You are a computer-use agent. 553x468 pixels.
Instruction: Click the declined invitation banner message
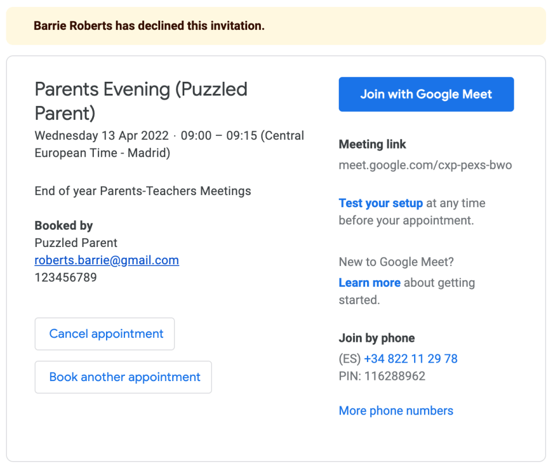tap(149, 26)
